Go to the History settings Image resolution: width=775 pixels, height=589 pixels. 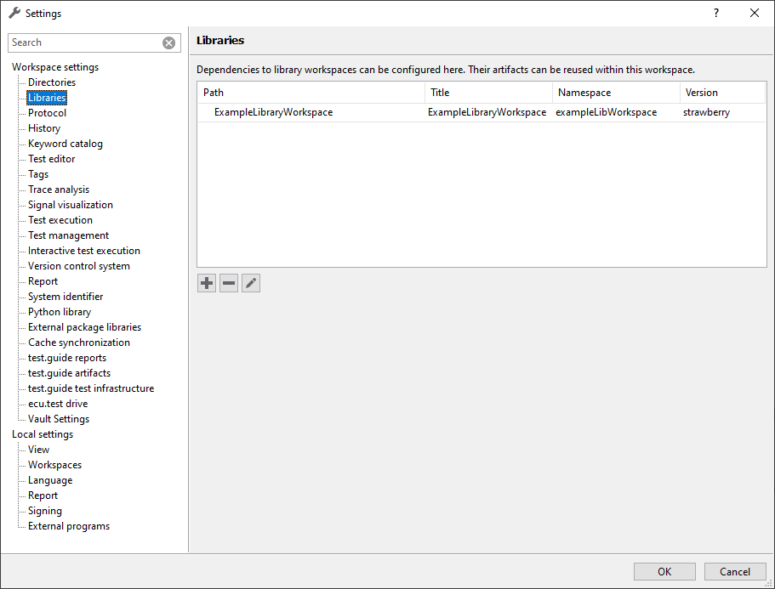tap(44, 128)
